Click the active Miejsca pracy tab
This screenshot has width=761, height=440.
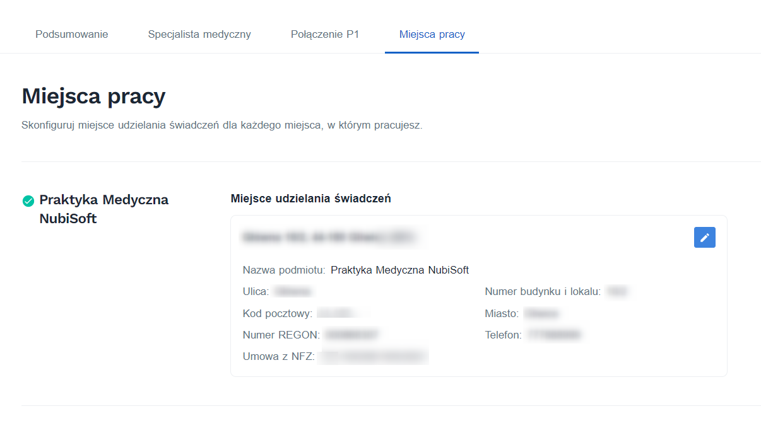pos(432,34)
